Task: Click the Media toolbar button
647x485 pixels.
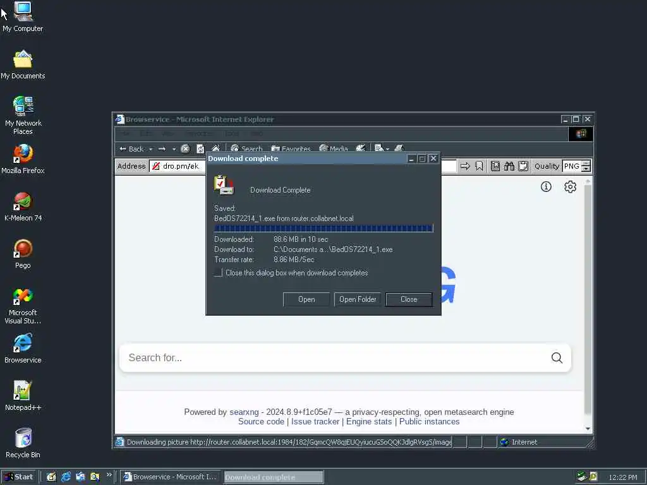Action: tap(334, 148)
